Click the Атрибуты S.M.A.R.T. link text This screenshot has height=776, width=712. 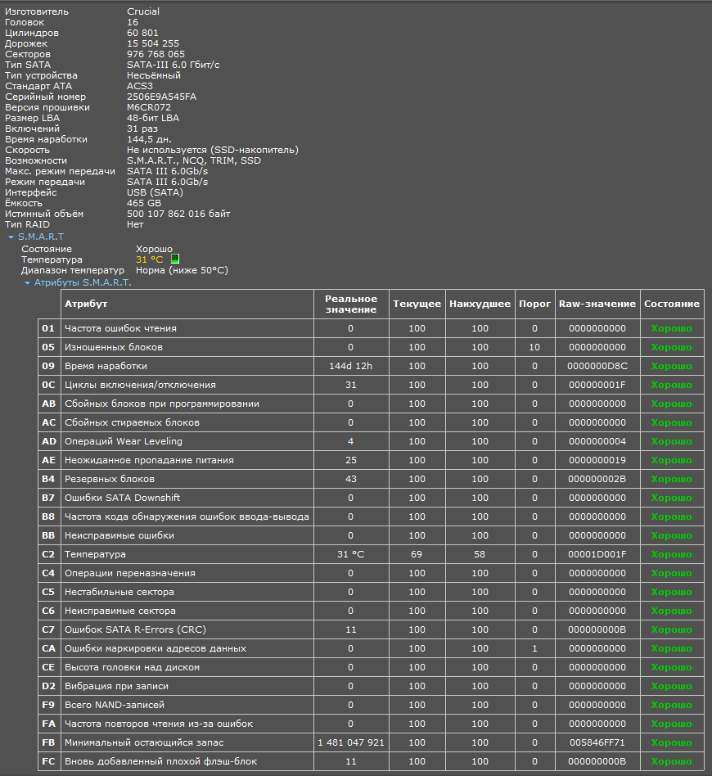pos(83,282)
